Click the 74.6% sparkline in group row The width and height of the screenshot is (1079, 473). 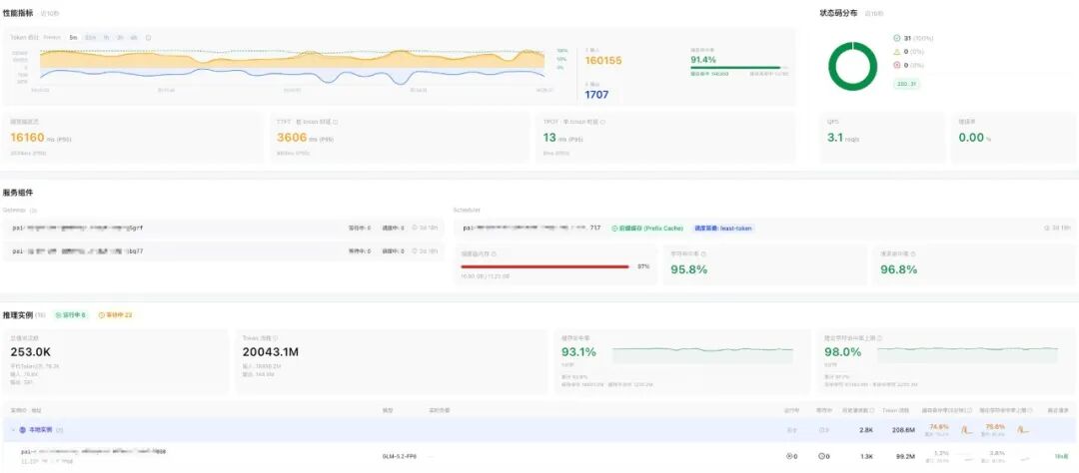tap(966, 430)
